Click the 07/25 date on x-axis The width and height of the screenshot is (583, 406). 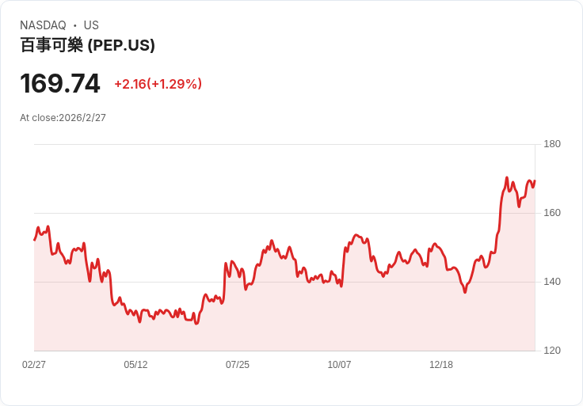click(238, 365)
